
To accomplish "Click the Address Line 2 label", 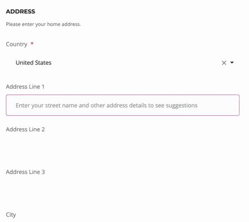I will [x=25, y=129].
